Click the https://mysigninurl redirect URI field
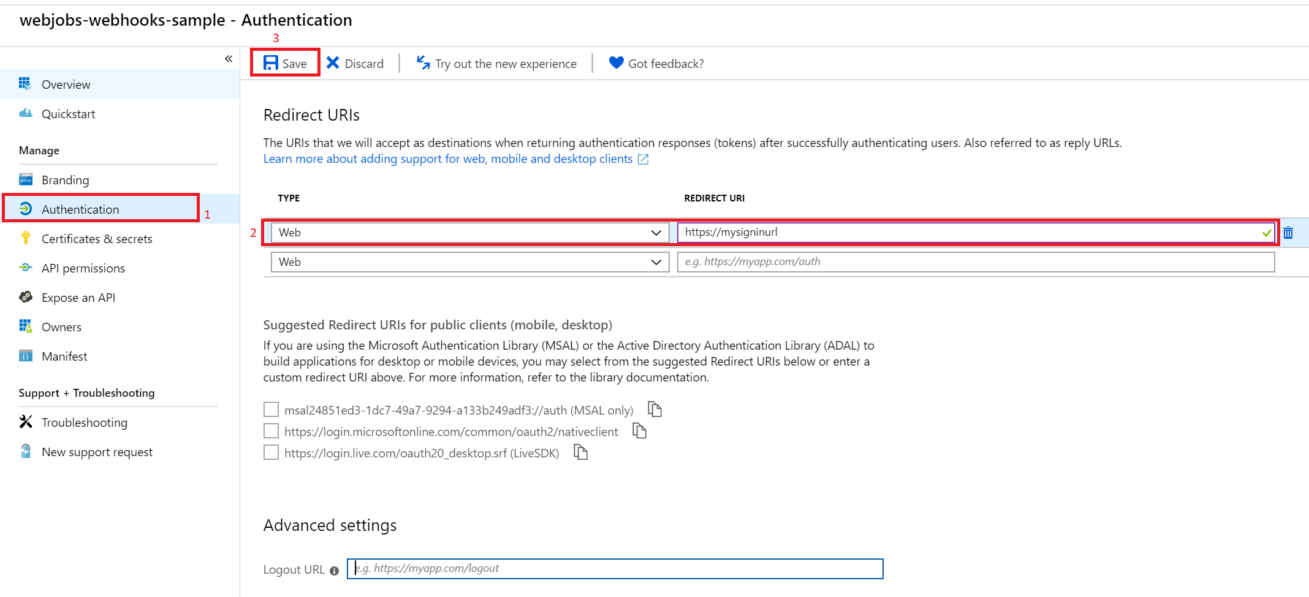This screenshot has height=597, width=1309. (976, 233)
